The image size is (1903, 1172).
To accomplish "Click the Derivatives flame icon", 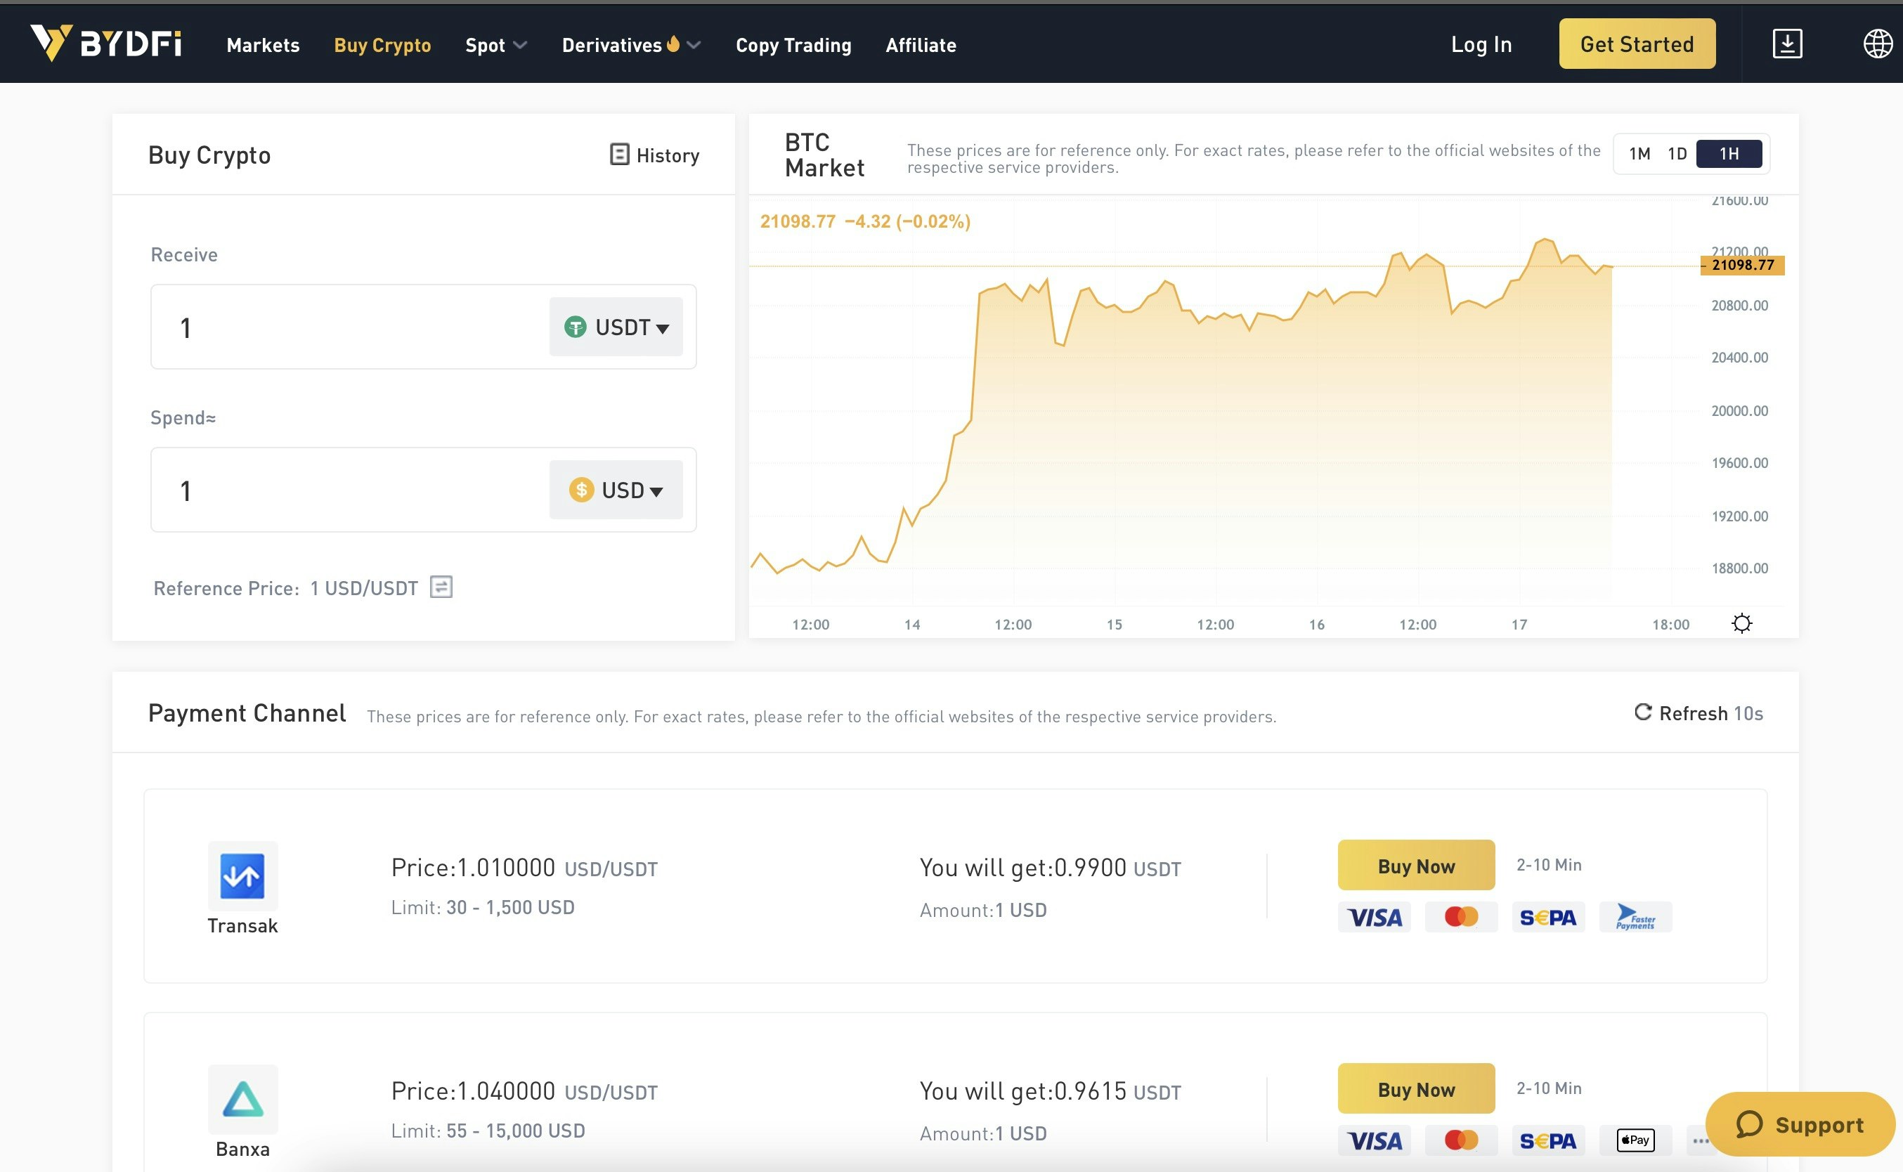I will click(673, 44).
